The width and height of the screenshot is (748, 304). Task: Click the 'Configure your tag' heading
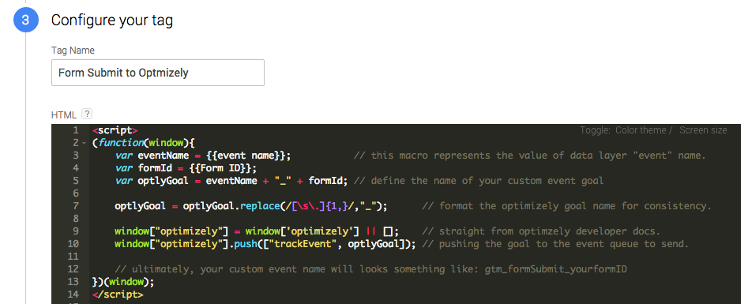pos(112,20)
